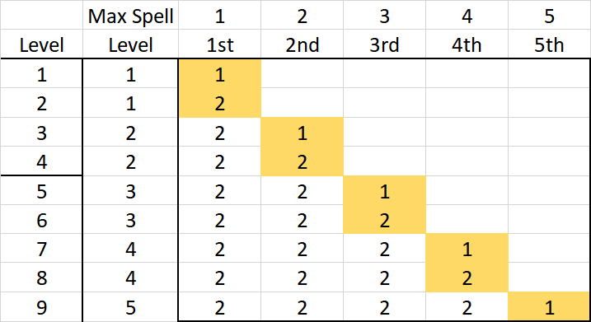Select the Level 5 row label cell

(x=41, y=190)
